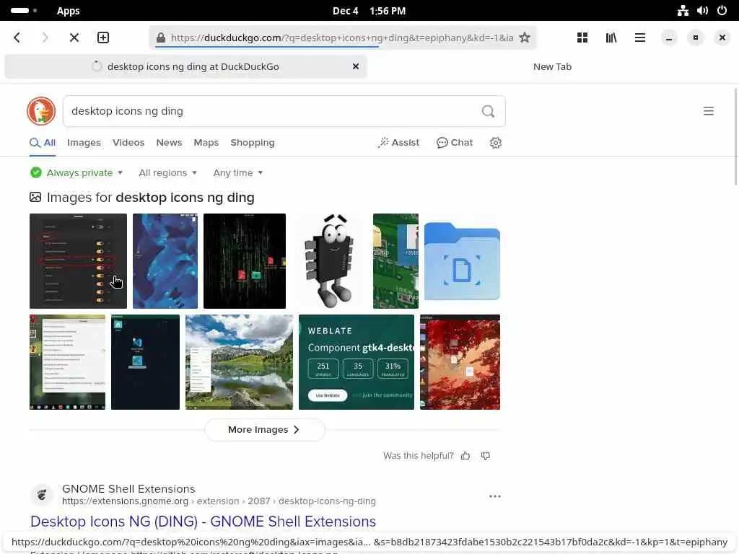
Task: Open the green circuit board thumbnail
Action: pos(396,261)
